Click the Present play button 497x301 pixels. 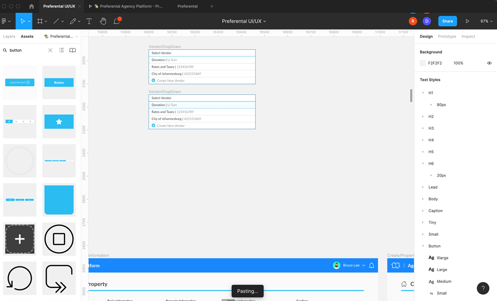click(467, 21)
